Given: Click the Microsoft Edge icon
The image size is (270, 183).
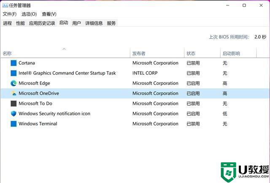Looking at the screenshot, I should pyautogui.click(x=13, y=83).
